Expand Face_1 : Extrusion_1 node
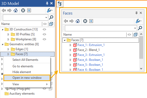147x98 pixels. pos(70,45)
